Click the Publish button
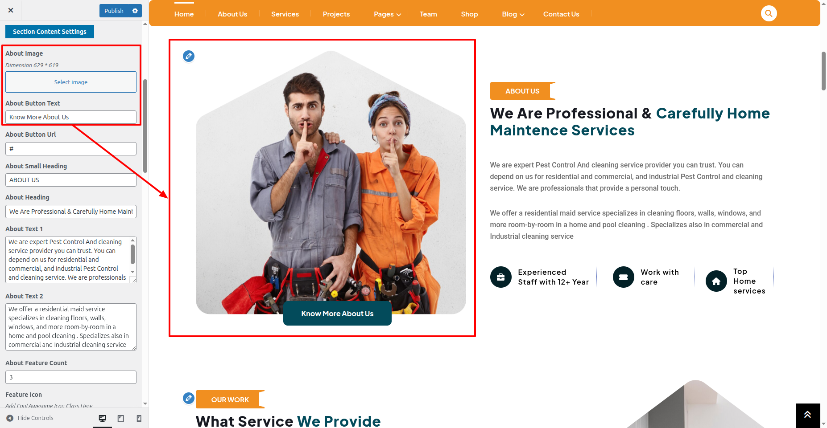This screenshot has width=827, height=428. click(114, 11)
